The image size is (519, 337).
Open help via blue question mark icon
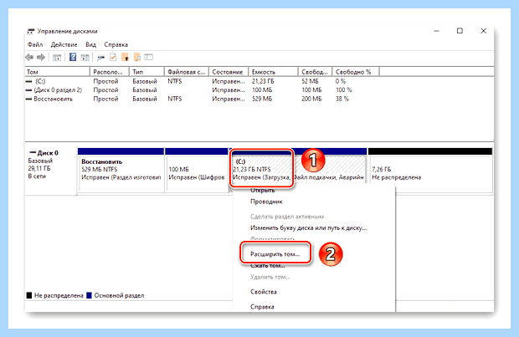pyautogui.click(x=73, y=57)
